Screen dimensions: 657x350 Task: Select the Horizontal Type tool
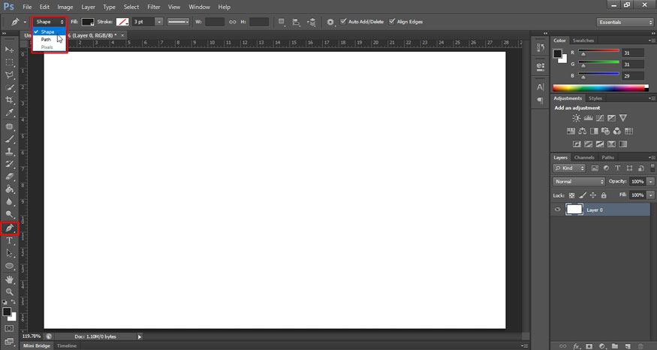[10, 240]
